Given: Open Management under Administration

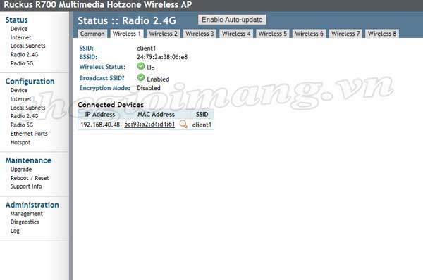Looking at the screenshot, I should click(27, 214).
